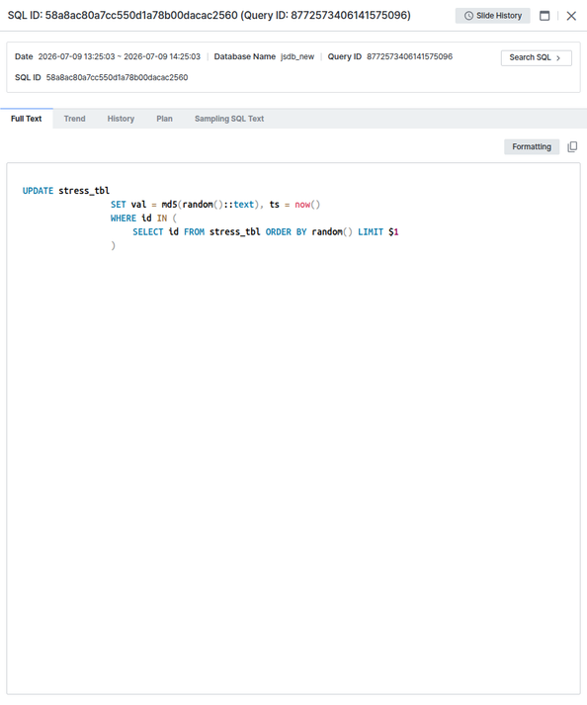Click the SET val = md5 line
This screenshot has width=587, height=705.
[x=215, y=205]
